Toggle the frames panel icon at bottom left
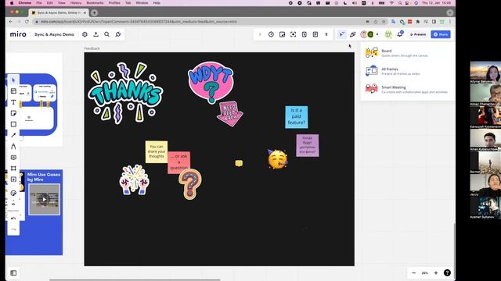Image resolution: width=501 pixels, height=281 pixels. (13, 273)
